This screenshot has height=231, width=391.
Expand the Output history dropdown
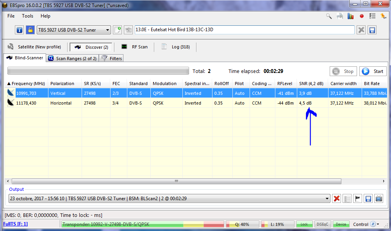pyautogui.click(x=327, y=199)
